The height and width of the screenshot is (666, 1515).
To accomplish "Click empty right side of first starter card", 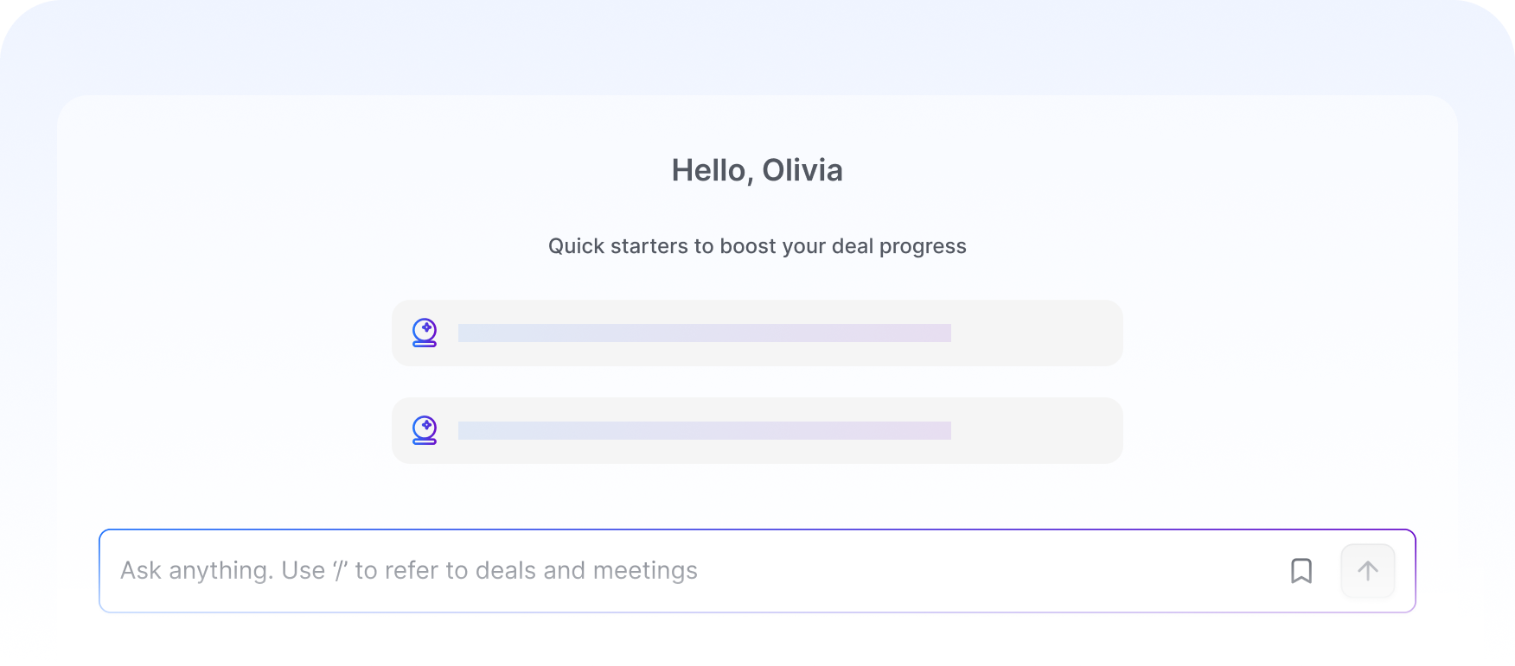I will (x=1036, y=333).
